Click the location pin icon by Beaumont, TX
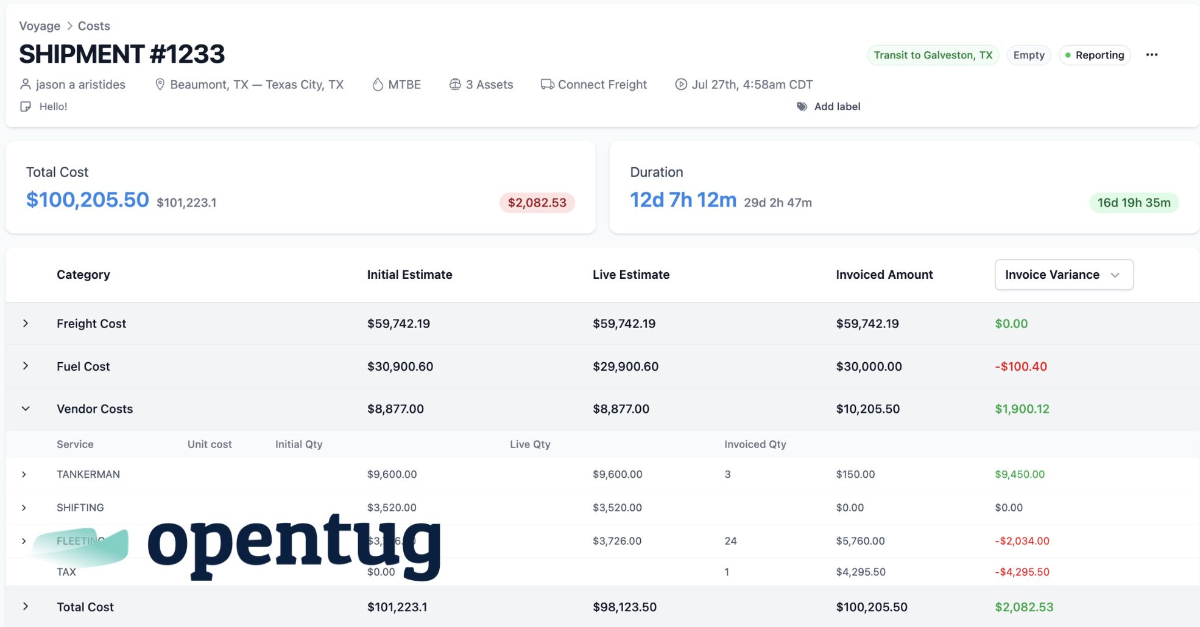Viewport: 1200px width, 627px height. pos(160,84)
